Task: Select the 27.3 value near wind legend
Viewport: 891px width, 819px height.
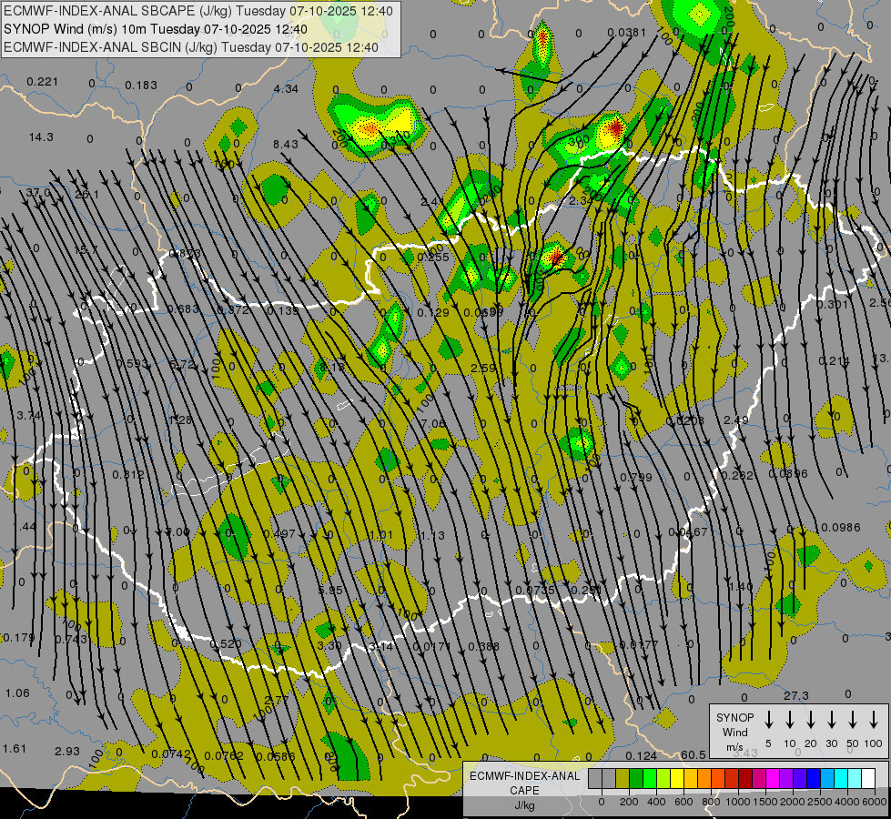Action: click(x=795, y=696)
